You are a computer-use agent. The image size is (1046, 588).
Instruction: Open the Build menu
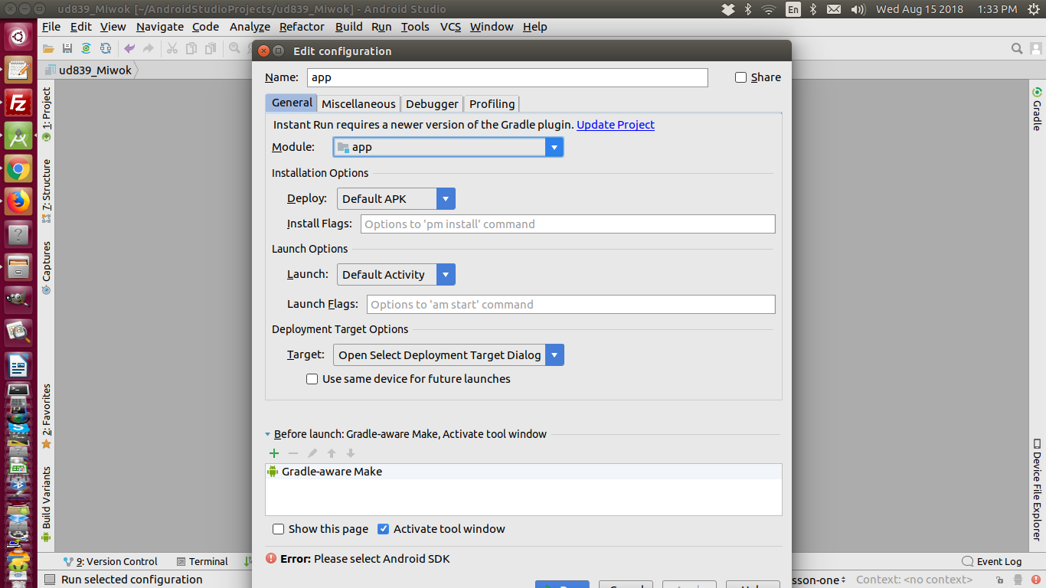coord(348,26)
